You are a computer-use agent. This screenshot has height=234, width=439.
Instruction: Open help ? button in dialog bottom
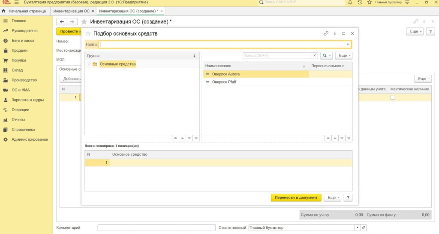[x=348, y=198]
